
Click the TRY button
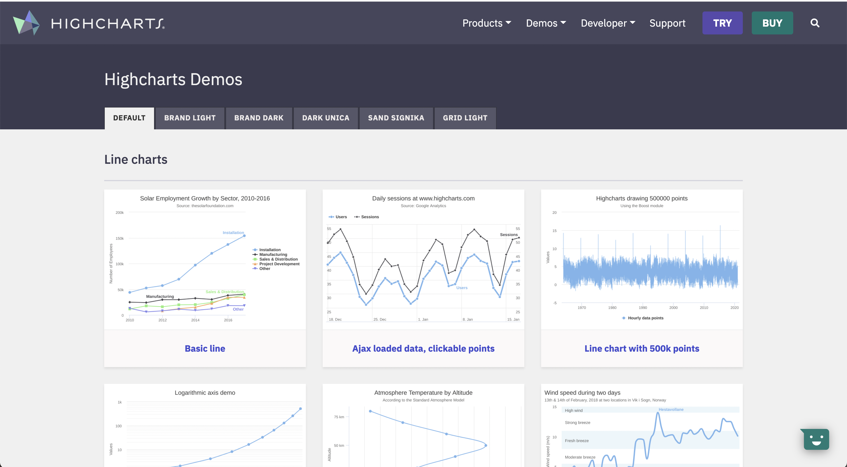[722, 23]
